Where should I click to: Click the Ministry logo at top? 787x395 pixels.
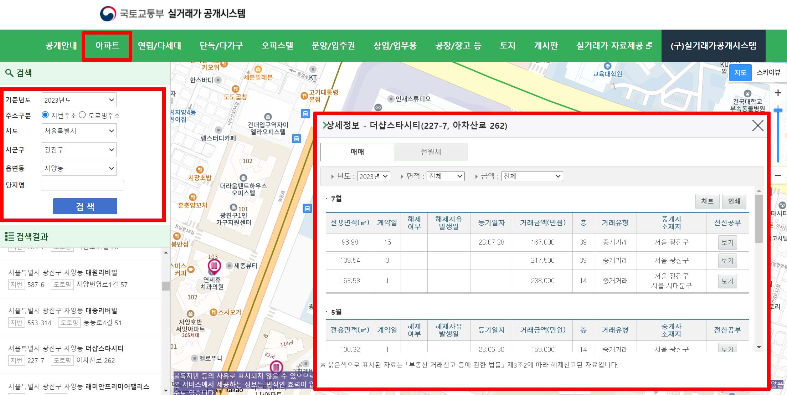point(108,14)
